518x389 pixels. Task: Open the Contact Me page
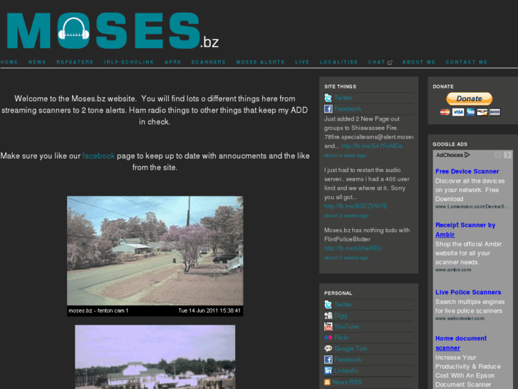(467, 62)
